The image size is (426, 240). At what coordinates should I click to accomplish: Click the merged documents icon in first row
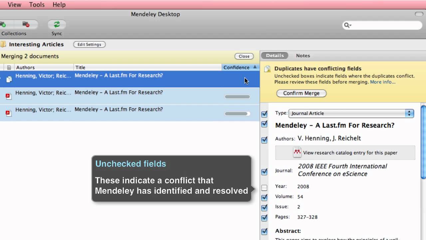tap(9, 79)
